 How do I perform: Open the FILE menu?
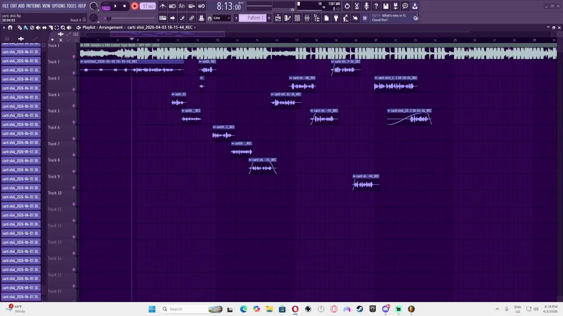[x=6, y=6]
